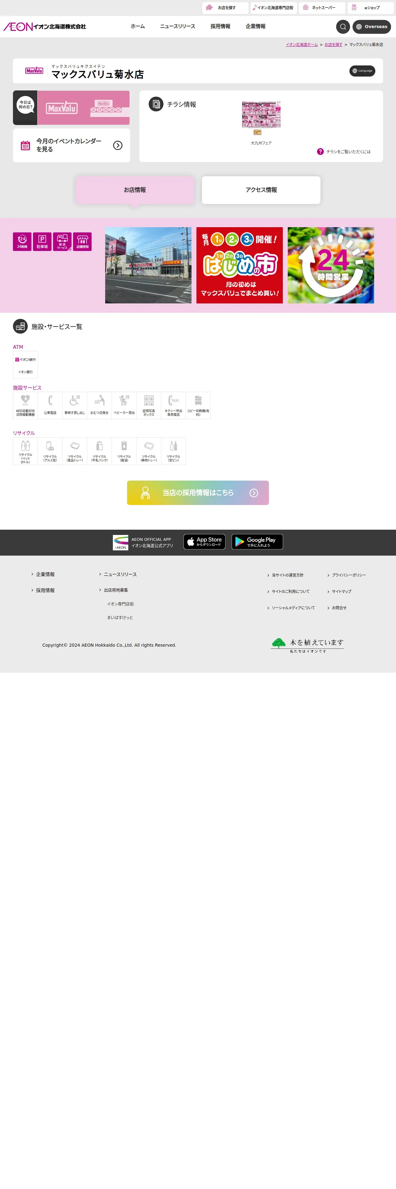This screenshot has height=1189, width=396.
Task: Click お店を探す breadcrumb link
Action: 333,45
